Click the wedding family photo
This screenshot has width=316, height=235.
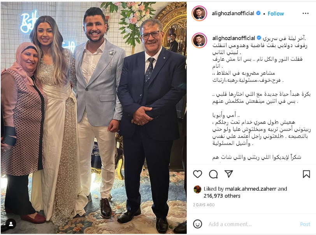[x=94, y=118]
